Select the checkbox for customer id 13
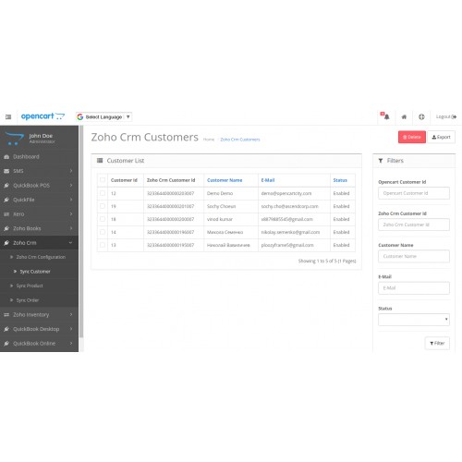Viewport: 462px width, 462px height. [x=103, y=245]
